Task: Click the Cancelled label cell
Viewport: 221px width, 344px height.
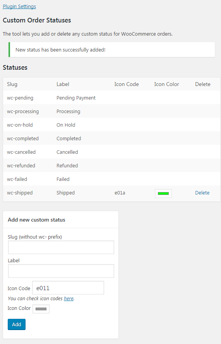Action: point(67,152)
